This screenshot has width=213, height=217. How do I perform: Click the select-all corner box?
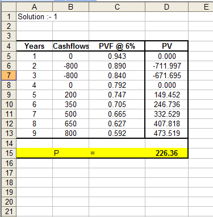[9, 7]
